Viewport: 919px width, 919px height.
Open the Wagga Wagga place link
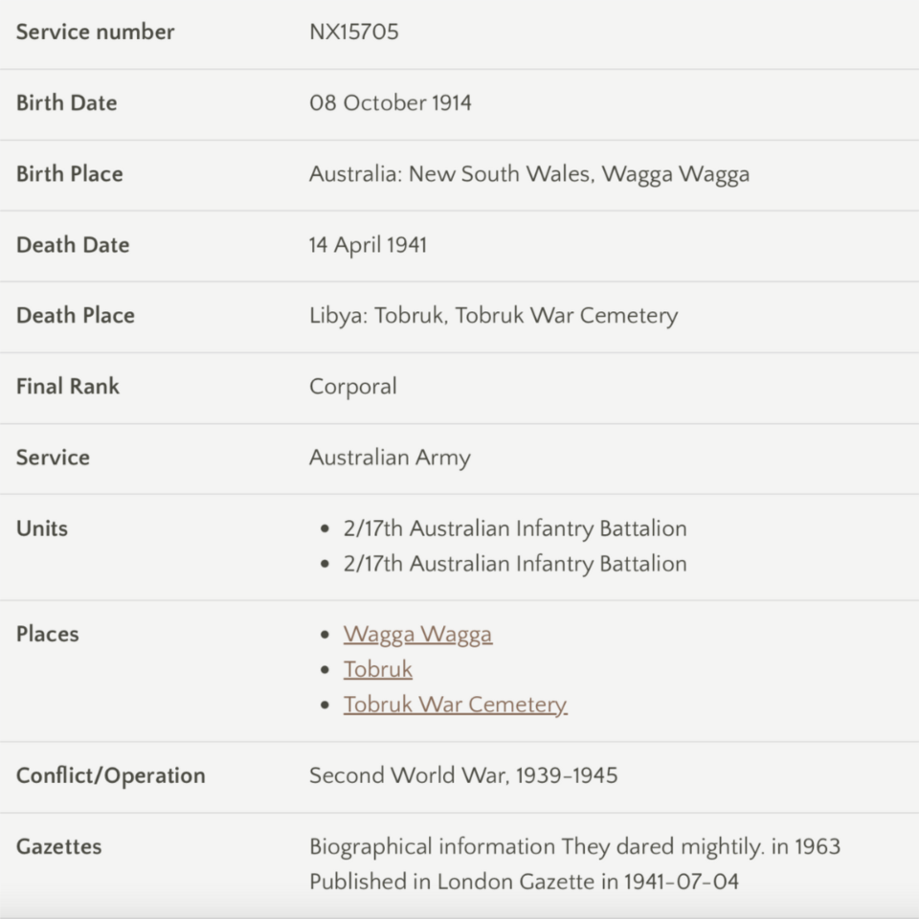417,635
